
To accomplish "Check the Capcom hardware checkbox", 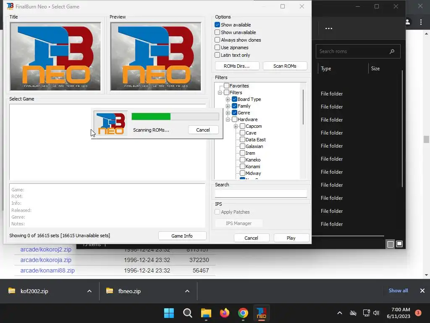I will pyautogui.click(x=242, y=126).
